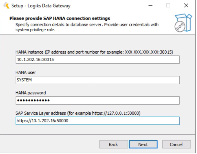Click the empty footer area left of Back

point(49,144)
